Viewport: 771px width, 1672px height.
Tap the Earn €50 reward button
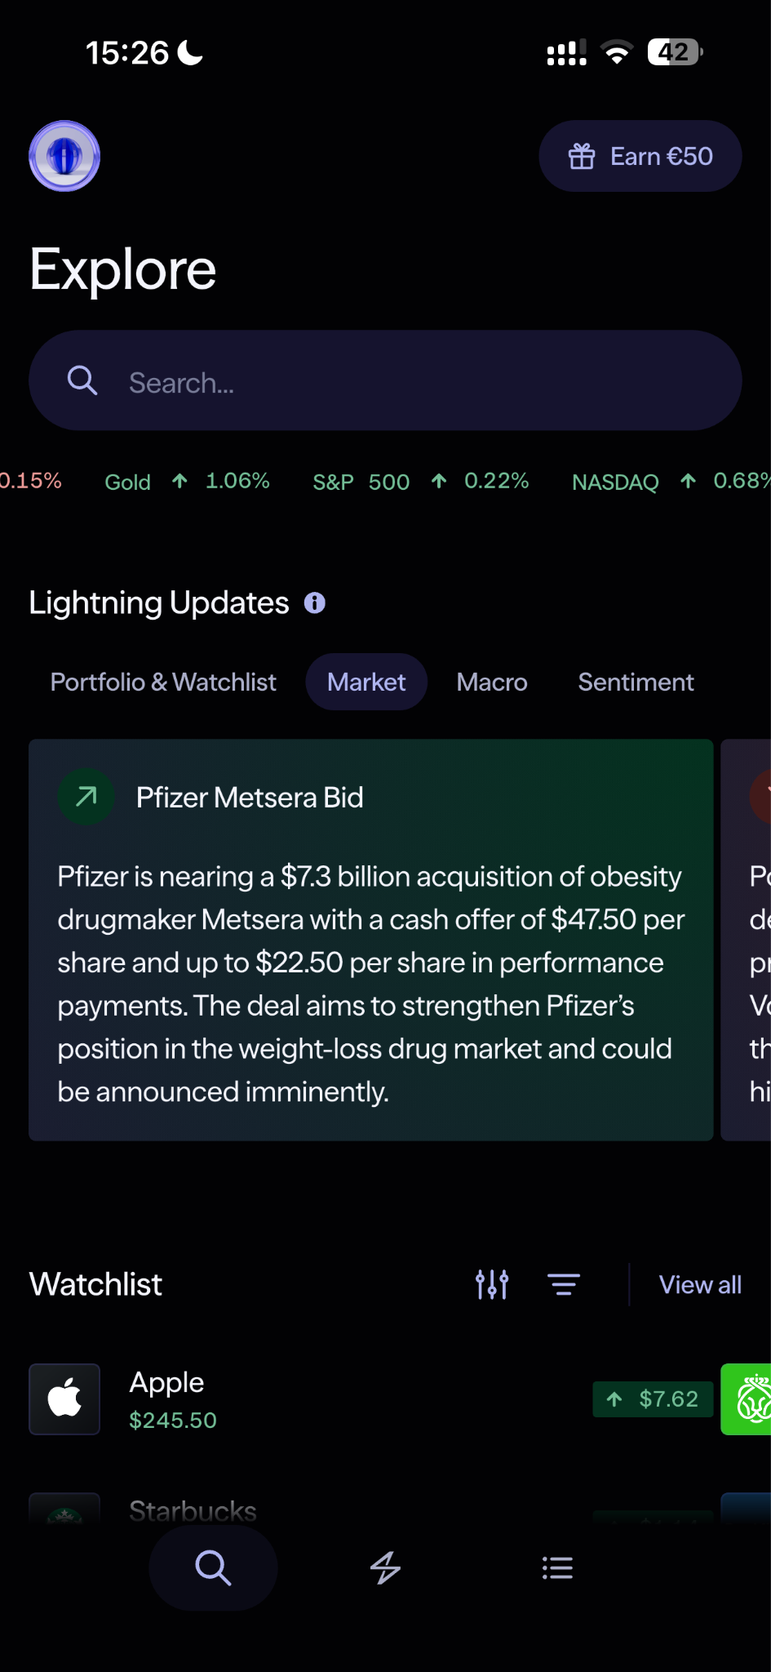tap(640, 156)
